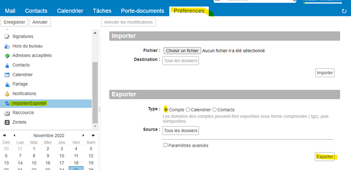351x170 pixels.
Task: Click Choisir un fichier button
Action: pyautogui.click(x=182, y=51)
